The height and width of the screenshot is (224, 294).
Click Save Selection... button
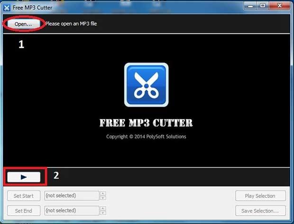(261, 211)
